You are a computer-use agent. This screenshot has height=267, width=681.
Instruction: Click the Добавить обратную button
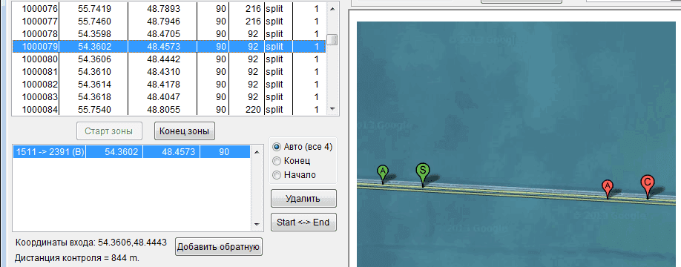click(219, 247)
